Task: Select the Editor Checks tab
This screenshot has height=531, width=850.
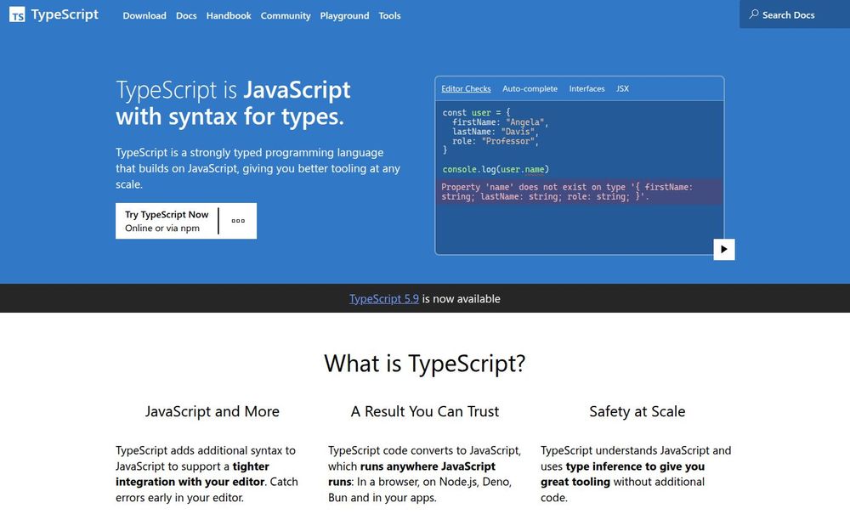Action: click(x=466, y=89)
